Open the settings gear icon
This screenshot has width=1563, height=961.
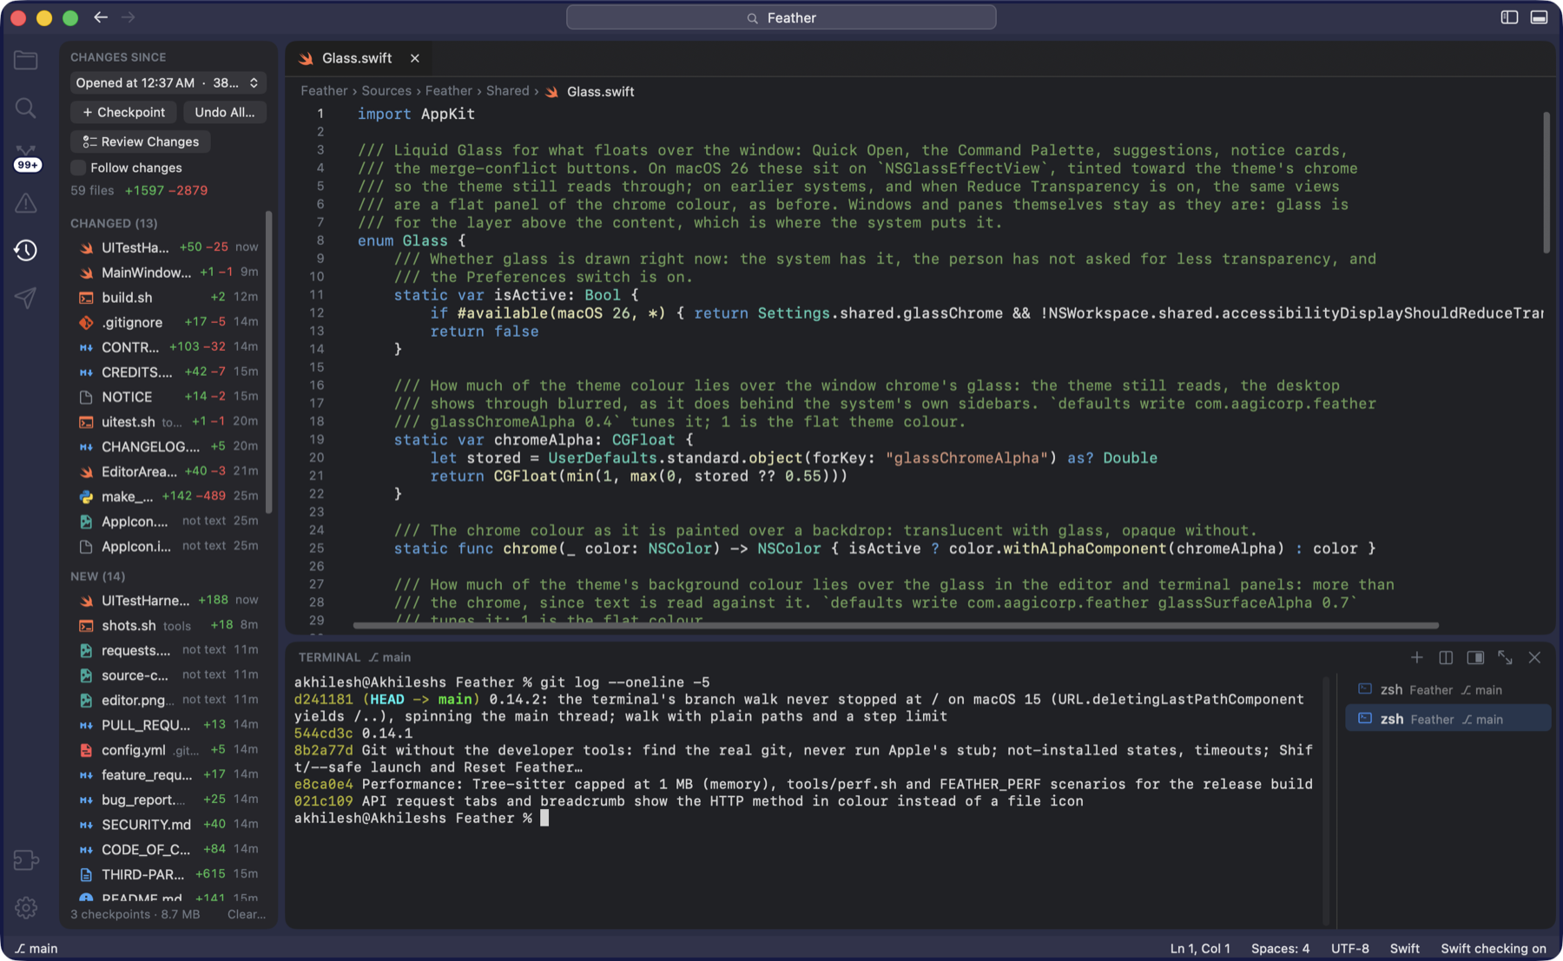[x=26, y=907]
